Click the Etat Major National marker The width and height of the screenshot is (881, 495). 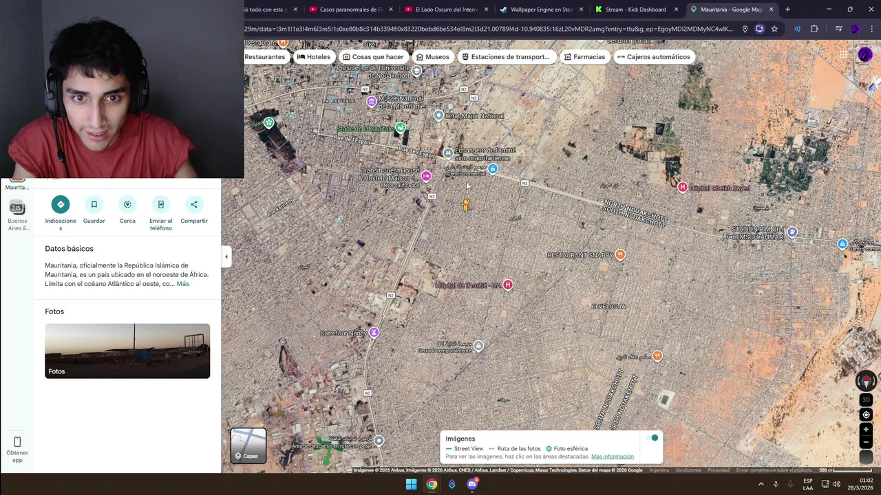[438, 115]
